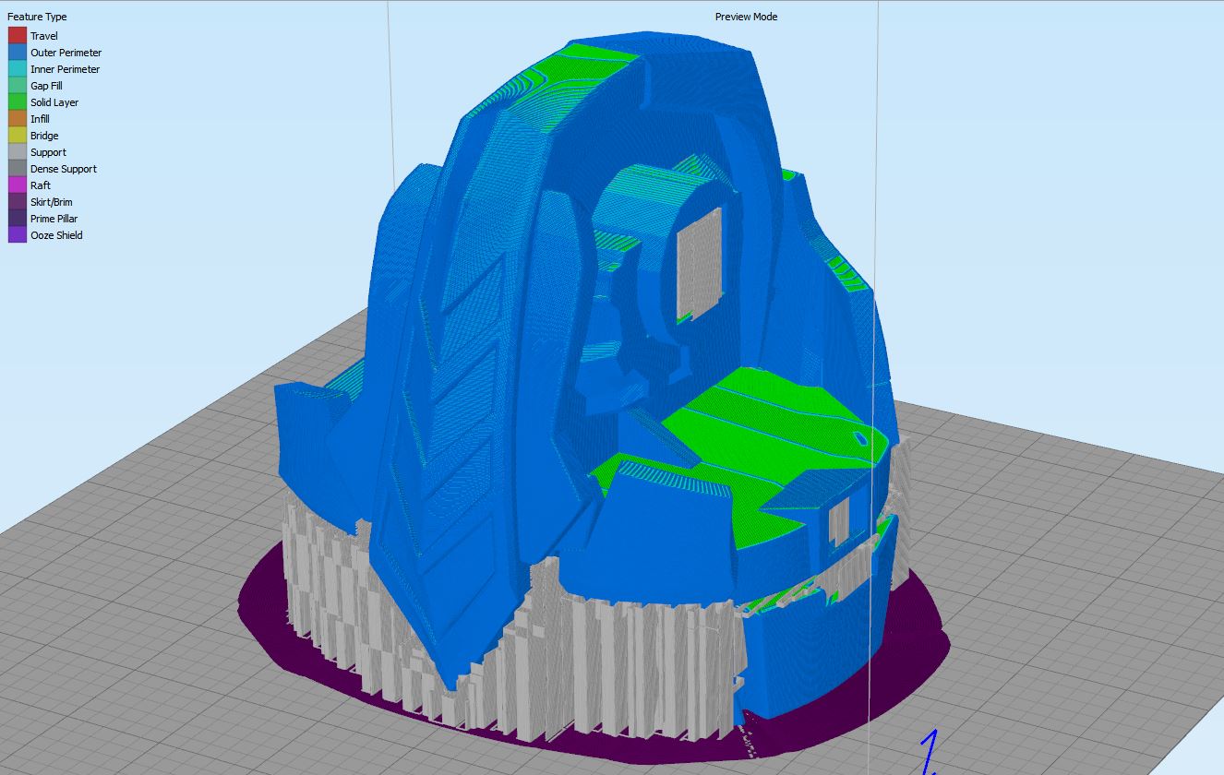This screenshot has width=1224, height=775.
Task: Click the Skirt/Brim color swatch
Action: click(17, 202)
